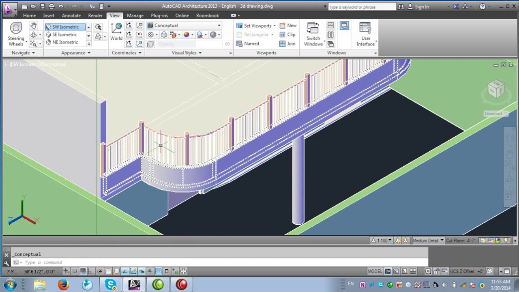Toggle the highlighted file tabs window button
Viewport: 519px width, 292px height.
[344, 26]
